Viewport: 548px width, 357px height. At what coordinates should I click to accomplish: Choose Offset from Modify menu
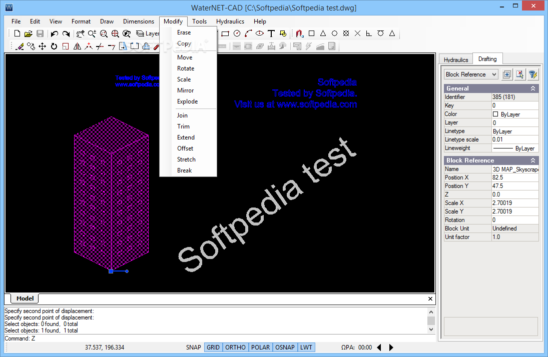[x=185, y=148]
